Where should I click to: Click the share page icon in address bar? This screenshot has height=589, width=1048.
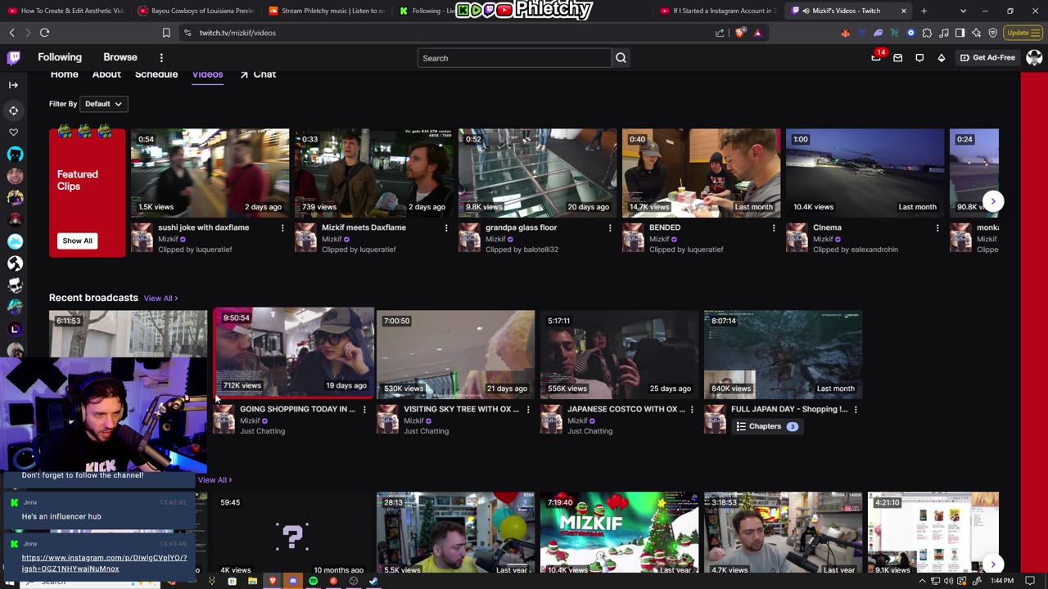click(720, 33)
